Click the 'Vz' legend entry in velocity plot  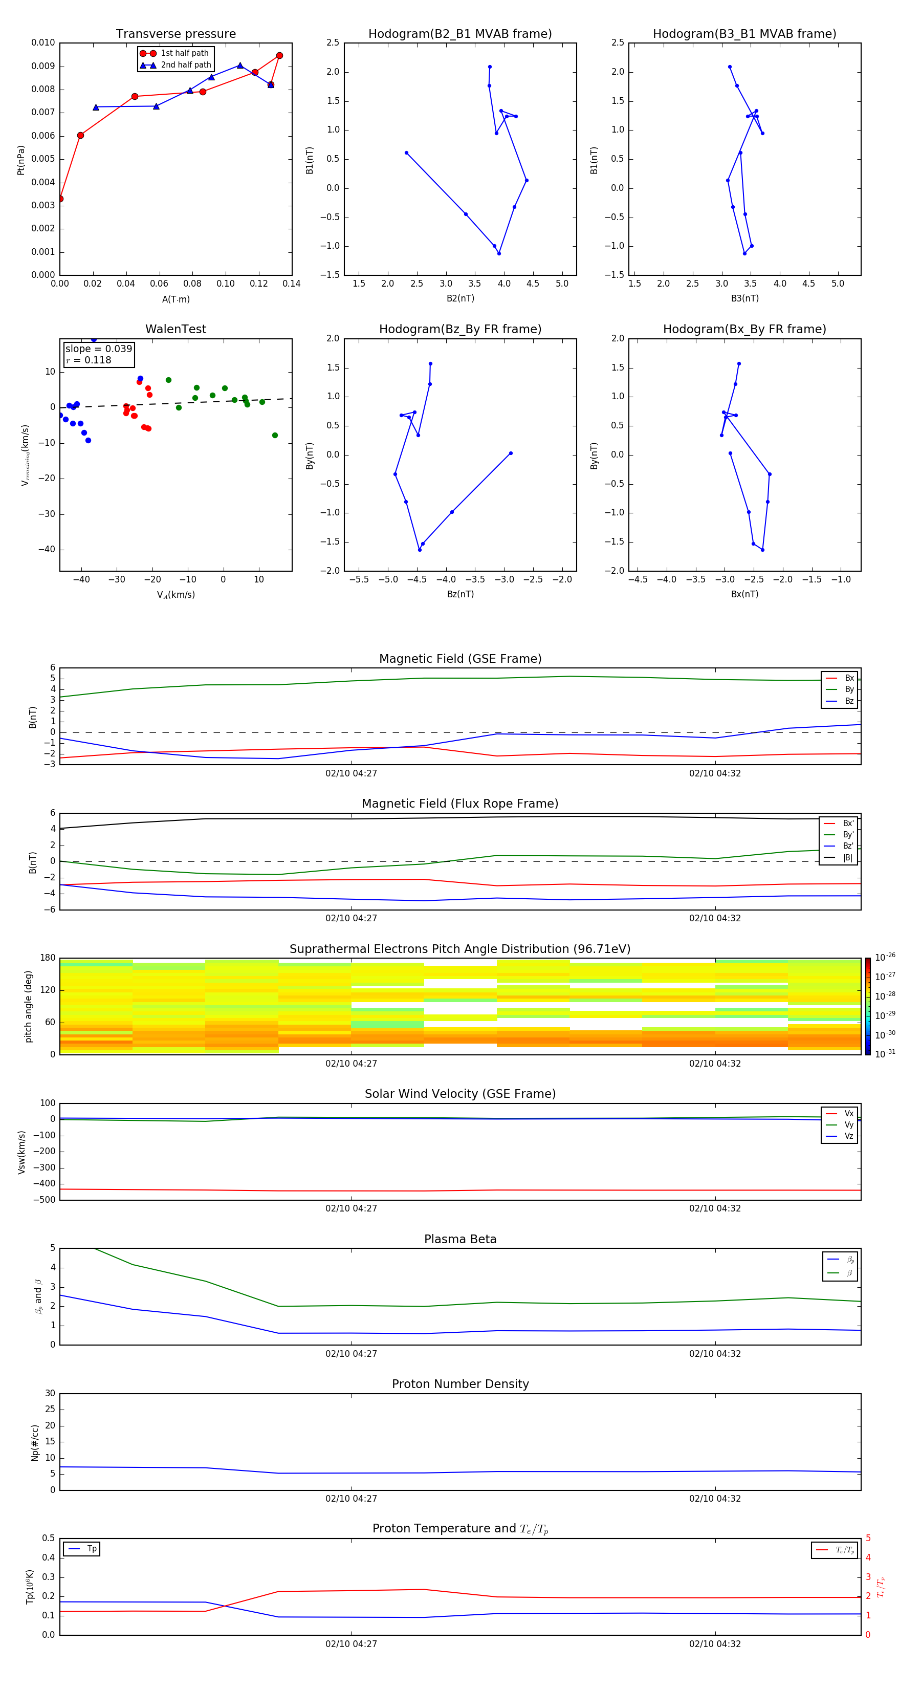coord(840,1136)
